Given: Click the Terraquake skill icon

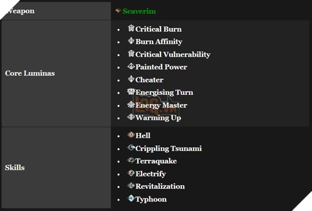Looking at the screenshot, I should tap(131, 161).
